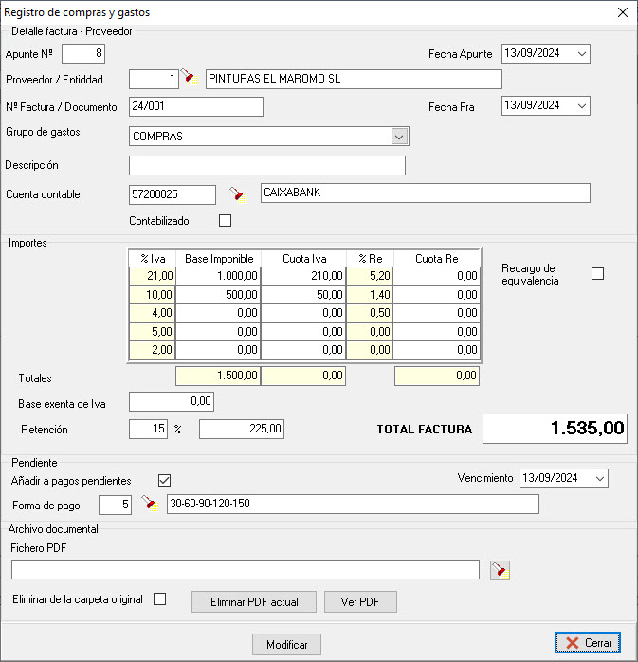Click the Nº Factura field 24/001
The height and width of the screenshot is (662, 638).
(x=196, y=106)
